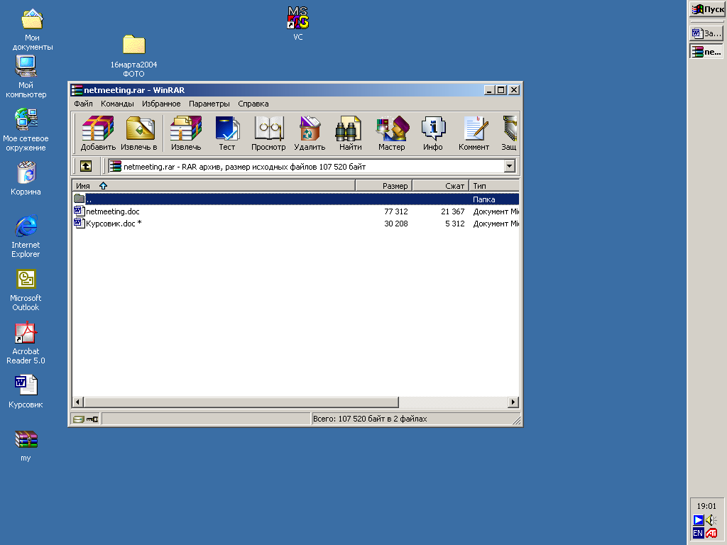
Task: Open the Файл menu
Action: click(84, 104)
